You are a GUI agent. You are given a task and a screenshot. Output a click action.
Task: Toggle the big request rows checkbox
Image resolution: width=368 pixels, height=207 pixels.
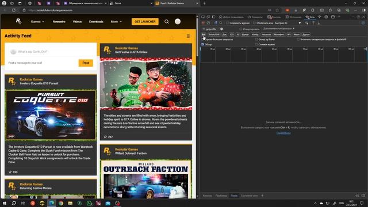203,40
